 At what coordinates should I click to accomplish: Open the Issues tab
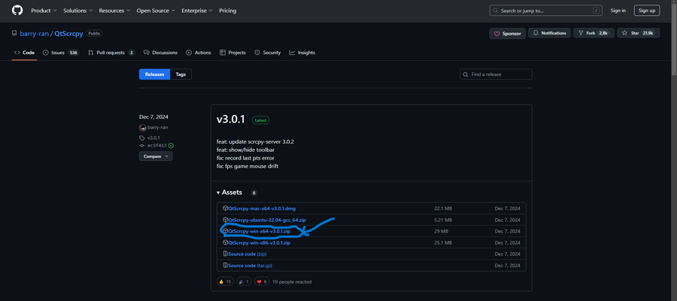coord(61,53)
